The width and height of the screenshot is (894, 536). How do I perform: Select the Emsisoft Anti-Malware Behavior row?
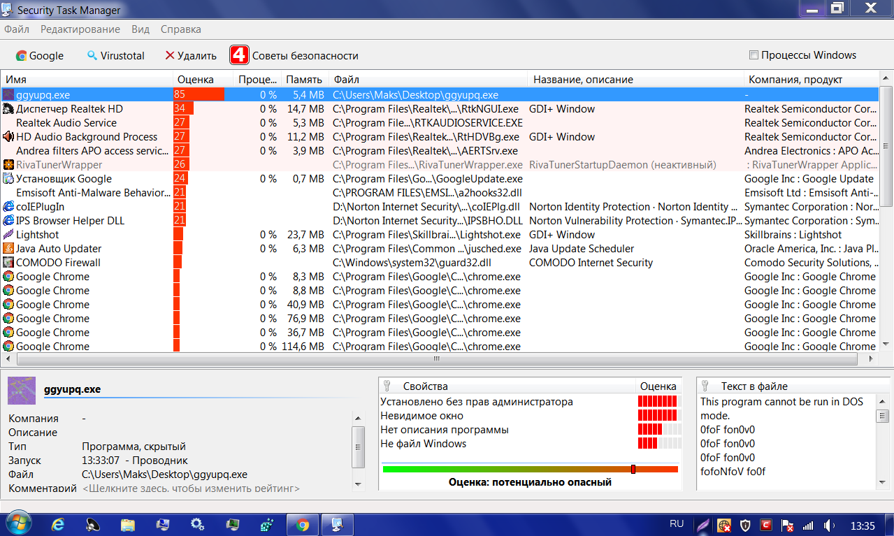[439, 192]
